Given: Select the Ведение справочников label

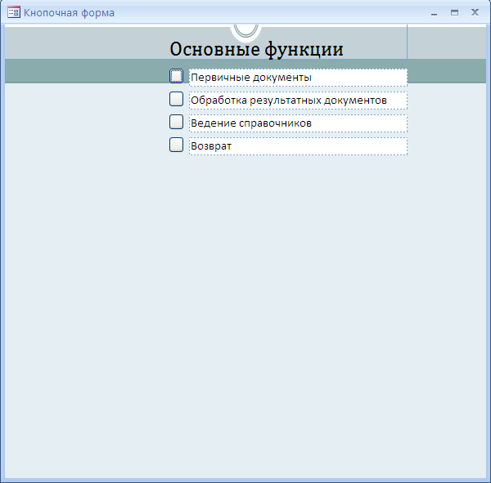Looking at the screenshot, I should [298, 123].
